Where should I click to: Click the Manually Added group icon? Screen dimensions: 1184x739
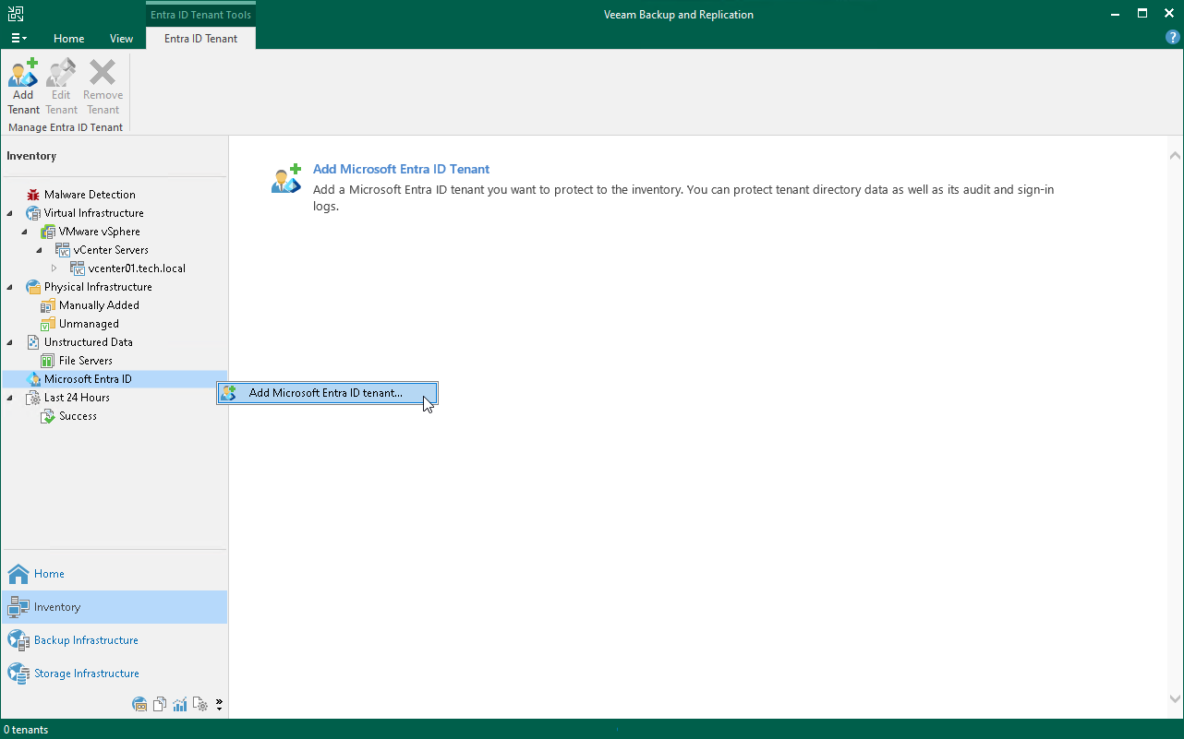pyautogui.click(x=48, y=305)
